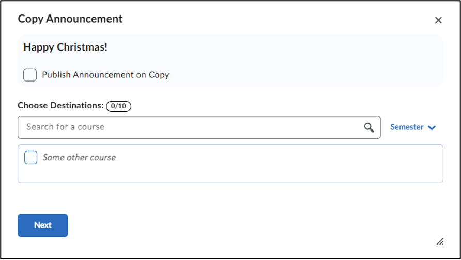This screenshot has height=260, width=461.
Task: Click the Happy Christmas! announcement title
Action: (65, 47)
